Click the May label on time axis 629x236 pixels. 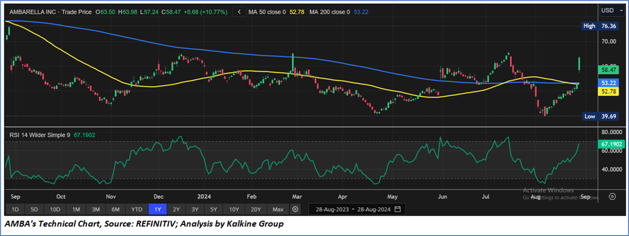[x=392, y=197]
